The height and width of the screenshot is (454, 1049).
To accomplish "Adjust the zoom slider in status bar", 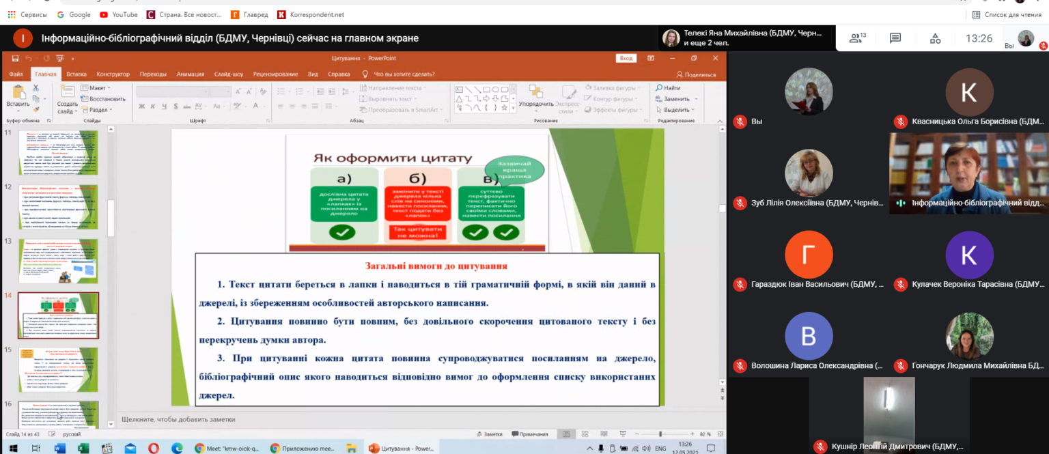I will click(x=660, y=434).
